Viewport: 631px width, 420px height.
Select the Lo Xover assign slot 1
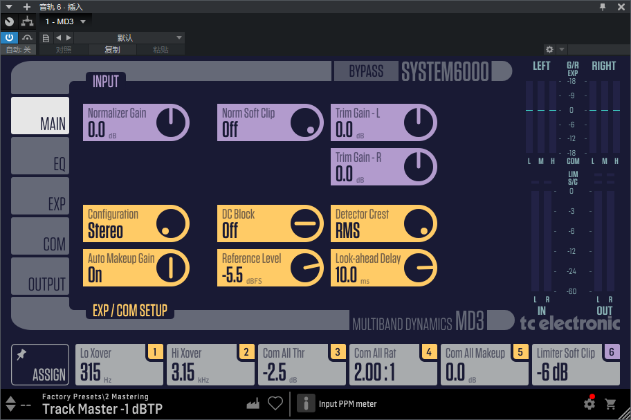[119, 365]
